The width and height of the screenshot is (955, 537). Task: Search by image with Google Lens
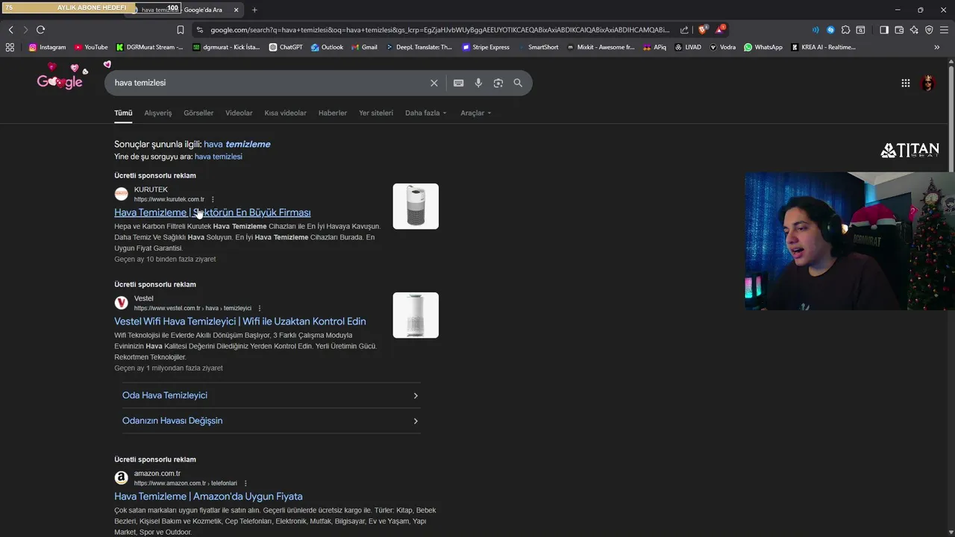[498, 83]
